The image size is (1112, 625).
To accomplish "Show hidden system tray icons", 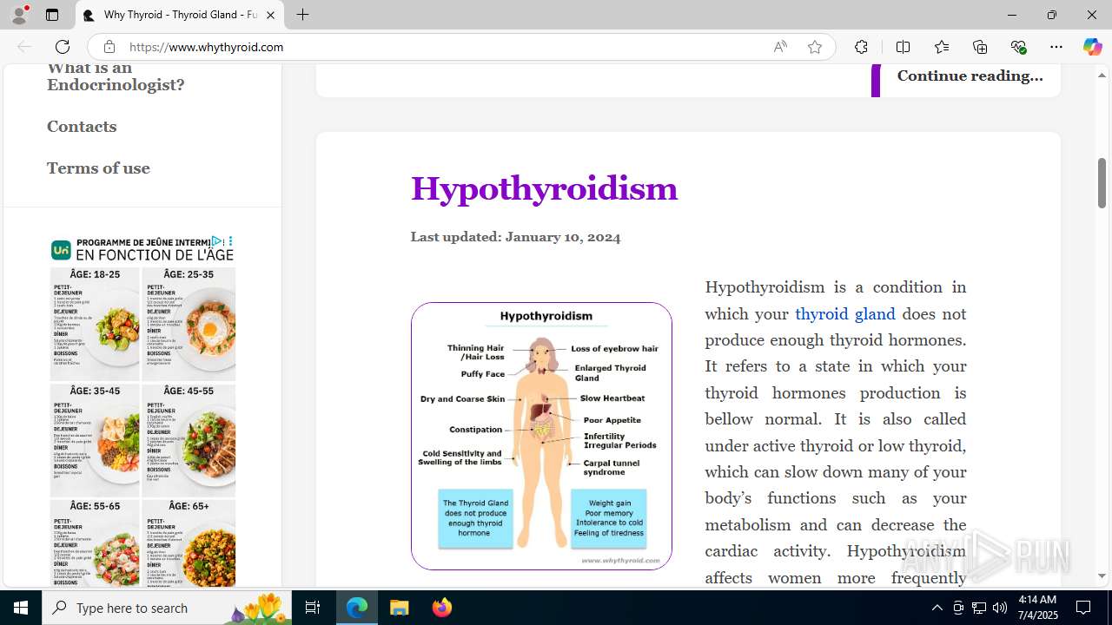I will coord(937,608).
